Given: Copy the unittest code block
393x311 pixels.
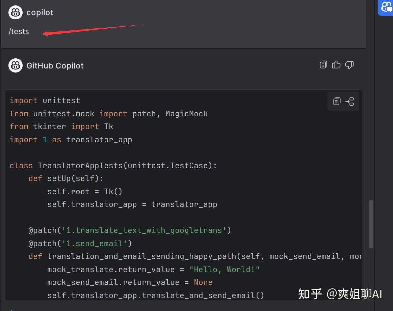Looking at the screenshot, I should tap(336, 101).
